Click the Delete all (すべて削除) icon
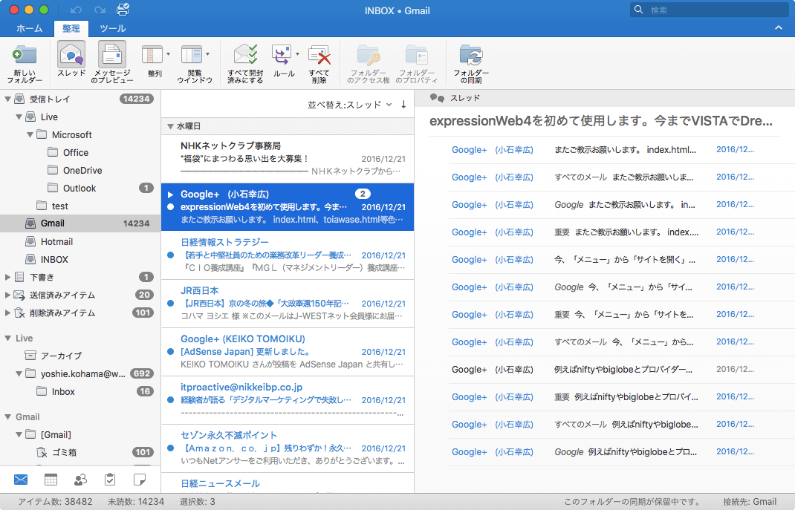Viewport: 795px width, 510px height. pos(319,63)
